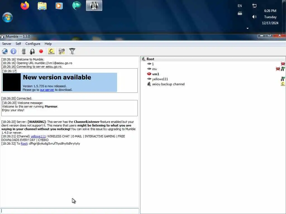Screen dimensions: 286x214
Task: Open the Self menu
Action: tap(18, 44)
